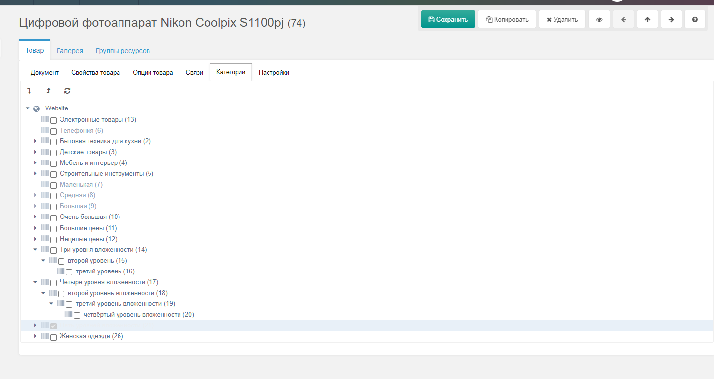This screenshot has height=379, width=714.
Task: Go to previous resource with left arrow
Action: (x=624, y=20)
